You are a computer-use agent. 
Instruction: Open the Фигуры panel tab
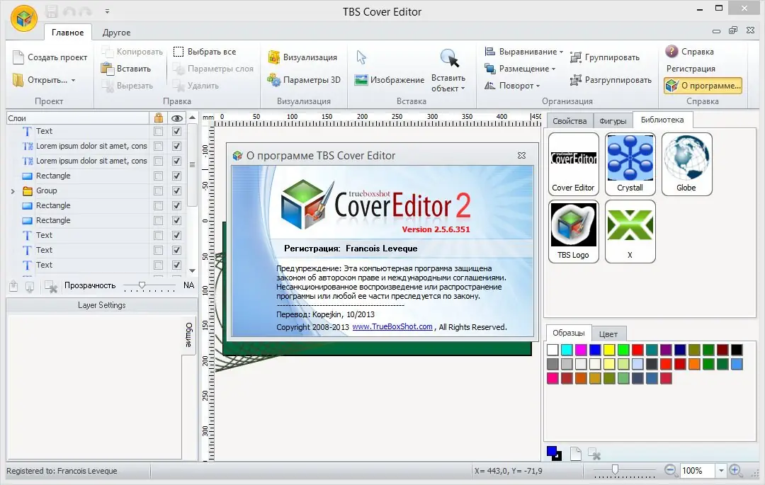613,121
